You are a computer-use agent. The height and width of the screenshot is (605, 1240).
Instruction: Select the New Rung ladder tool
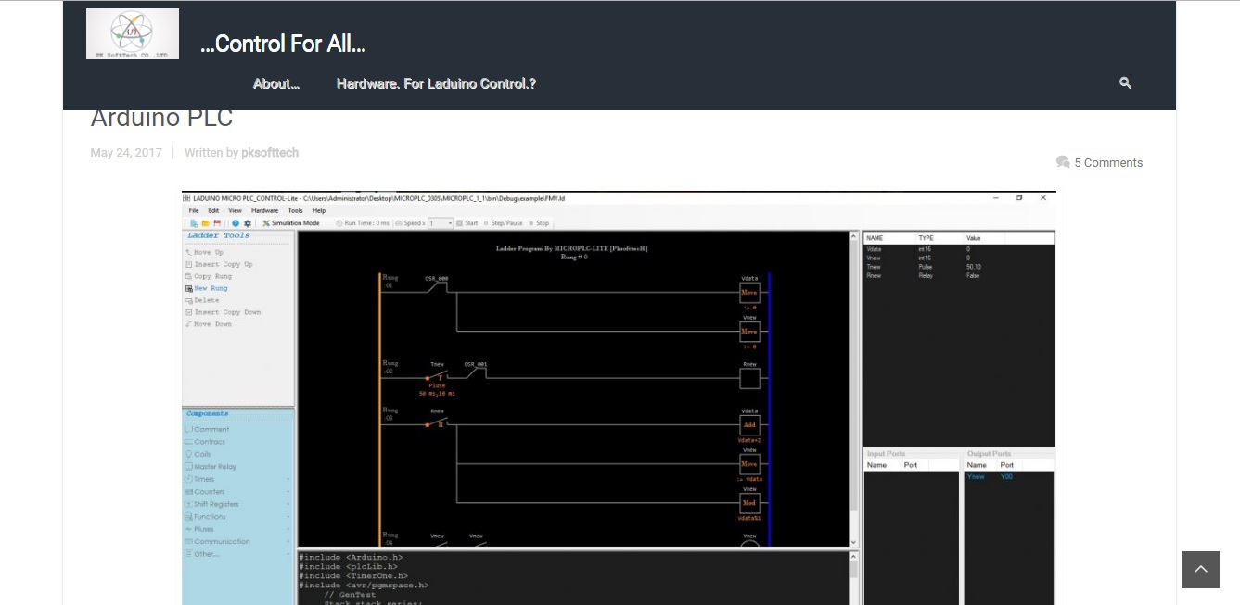point(206,288)
